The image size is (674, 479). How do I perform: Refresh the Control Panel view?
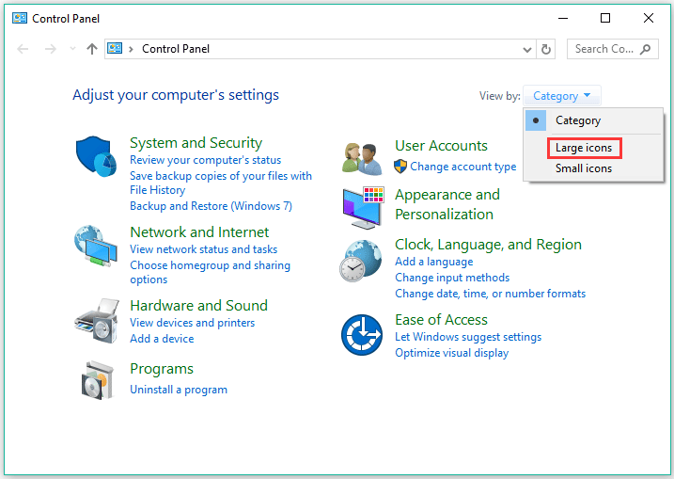tap(546, 49)
